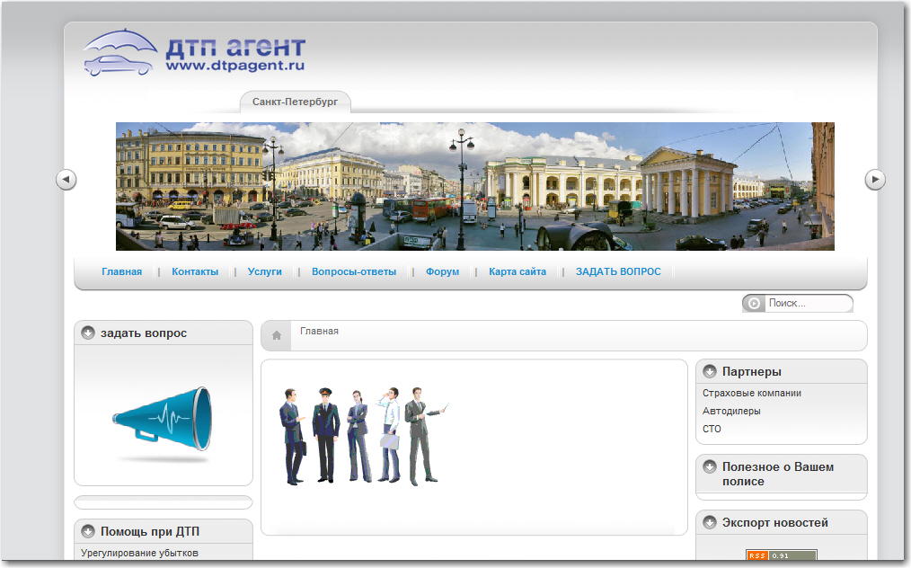
Task: Select the Санкт-Петербург tab
Action: 295,102
